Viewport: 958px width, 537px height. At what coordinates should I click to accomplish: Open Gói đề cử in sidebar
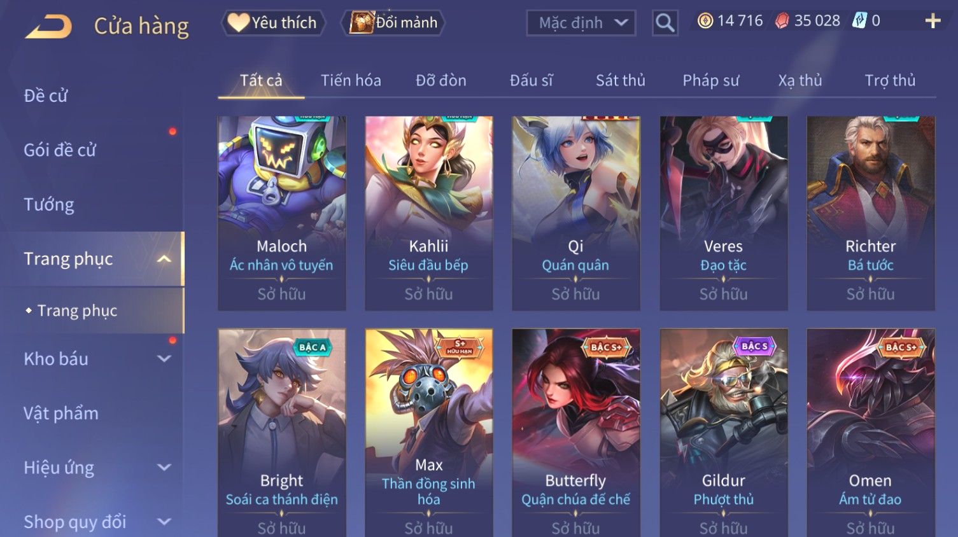coord(60,150)
